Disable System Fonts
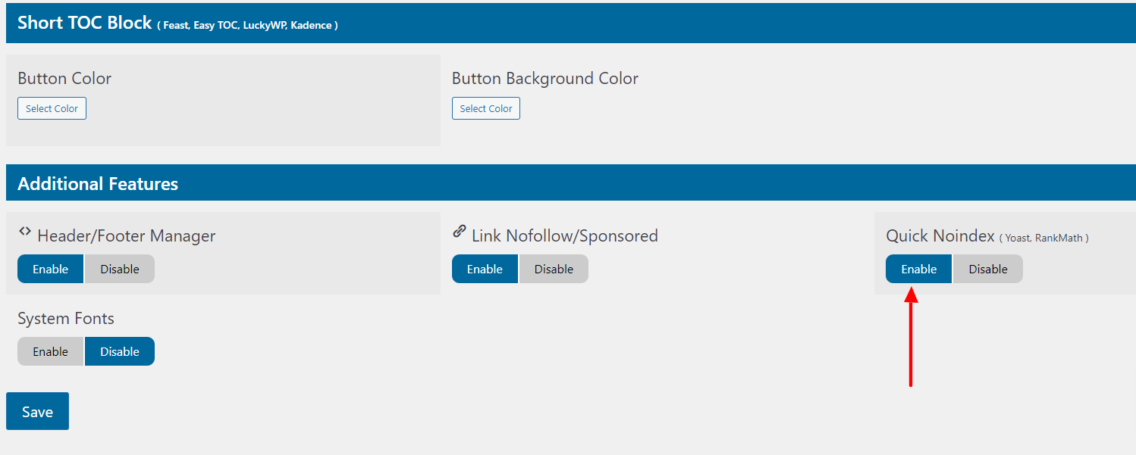Screen dimensions: 1136x455 (119, 351)
